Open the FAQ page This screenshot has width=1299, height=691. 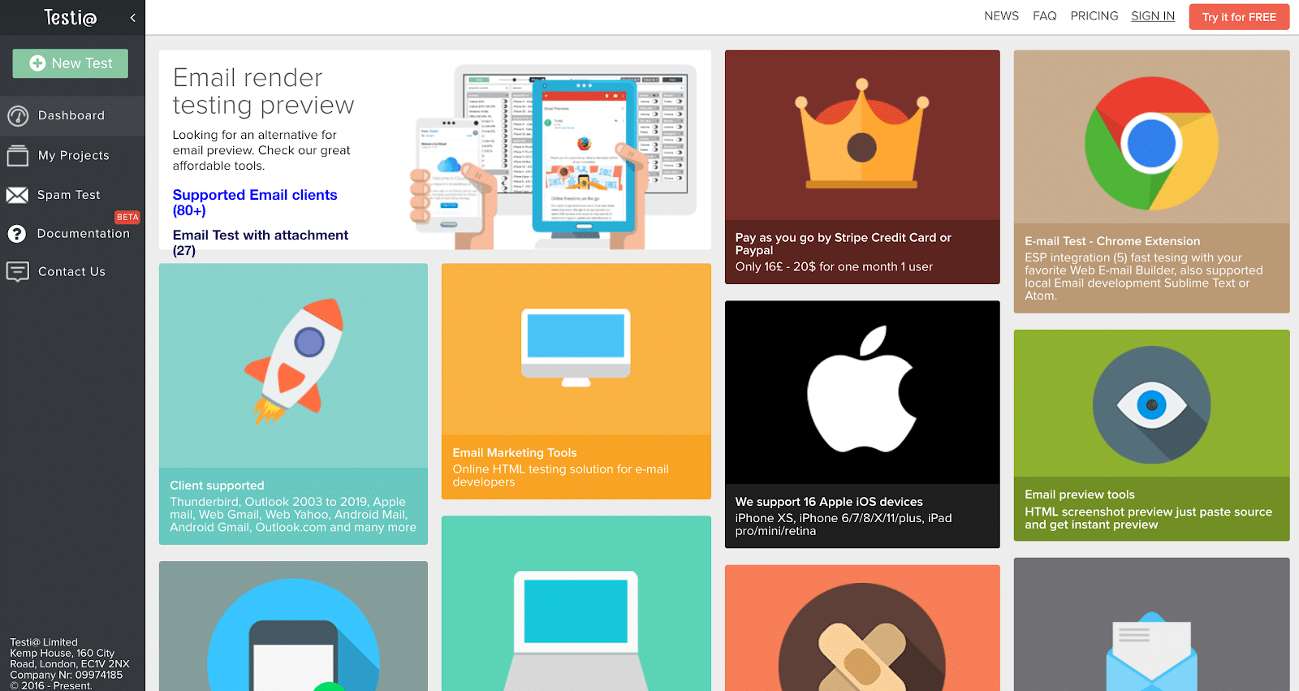(x=1044, y=16)
